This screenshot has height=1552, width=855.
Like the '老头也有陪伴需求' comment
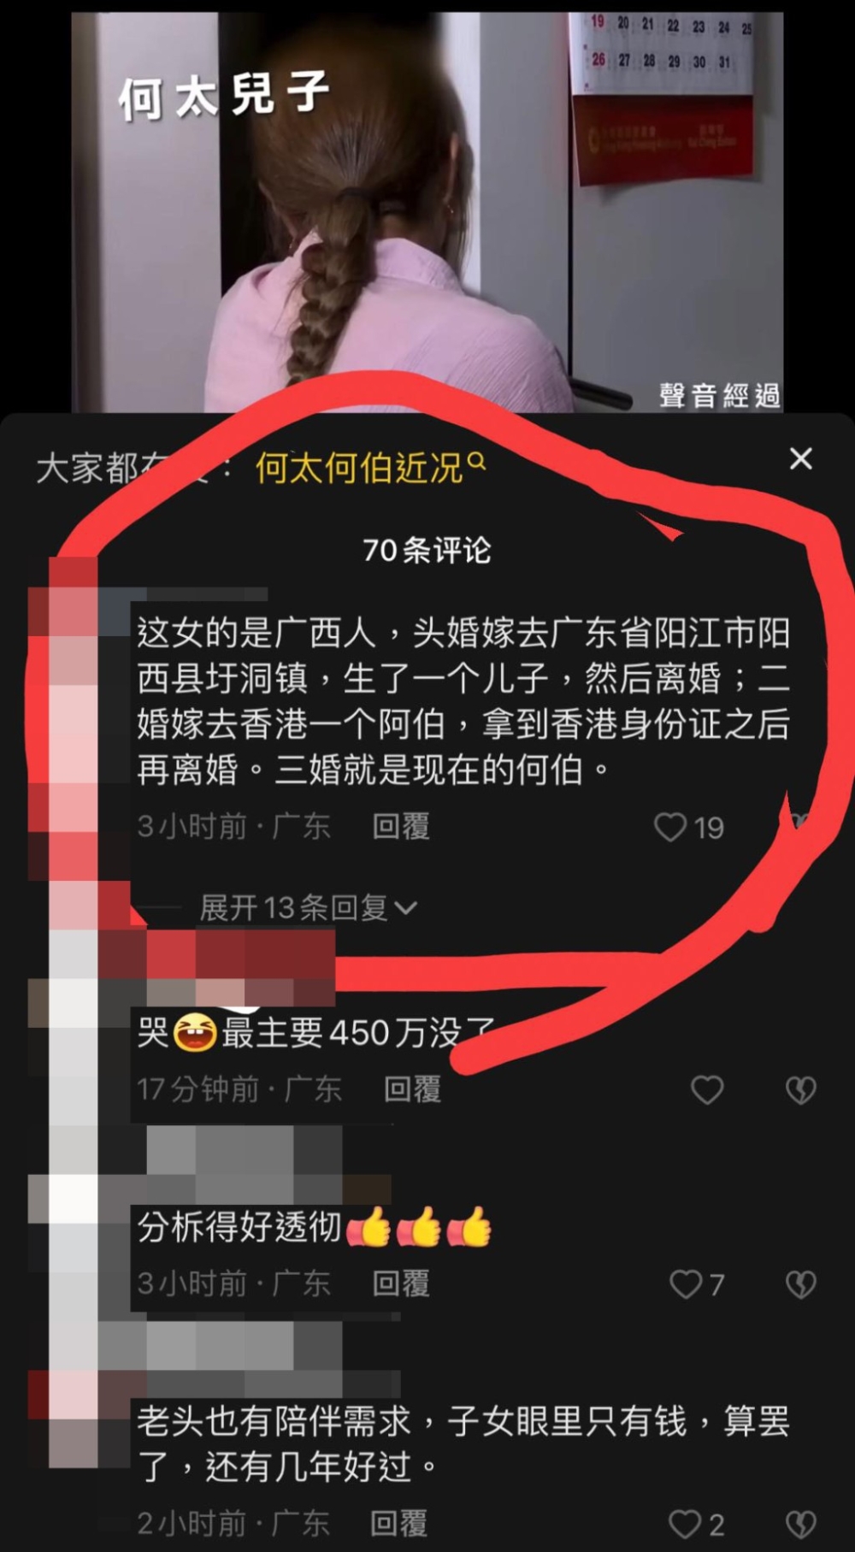[x=685, y=1524]
